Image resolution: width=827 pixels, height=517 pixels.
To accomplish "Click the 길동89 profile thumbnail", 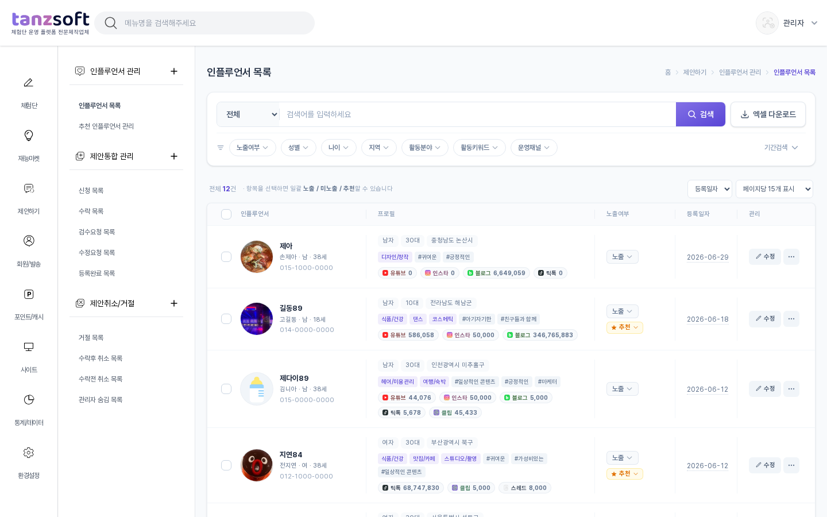I will pyautogui.click(x=257, y=319).
